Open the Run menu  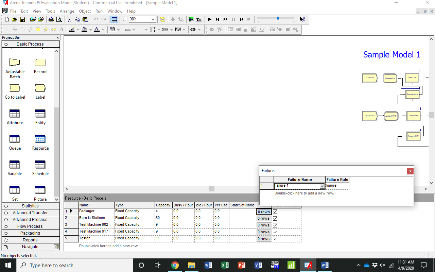pos(99,11)
